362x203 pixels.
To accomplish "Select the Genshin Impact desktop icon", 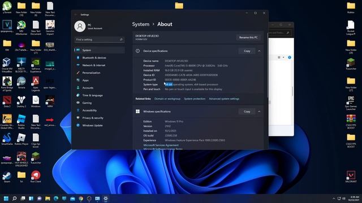I will click(50, 28).
